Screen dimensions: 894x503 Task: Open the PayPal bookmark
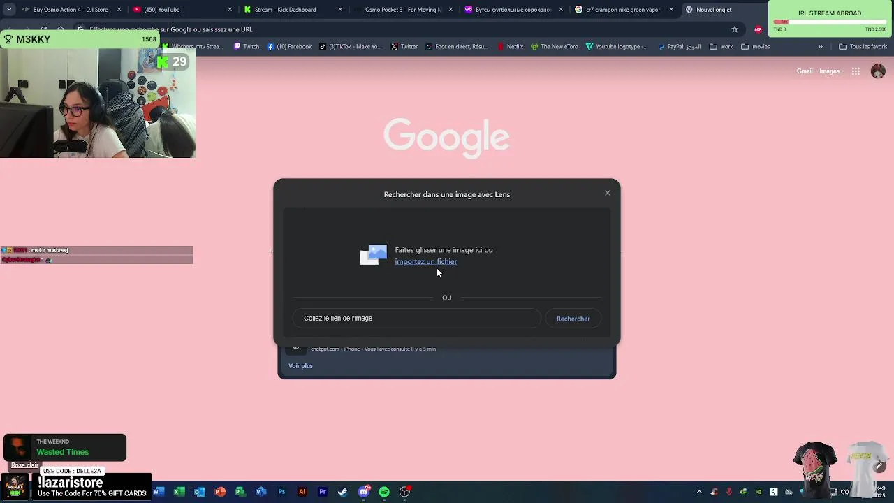pos(679,47)
